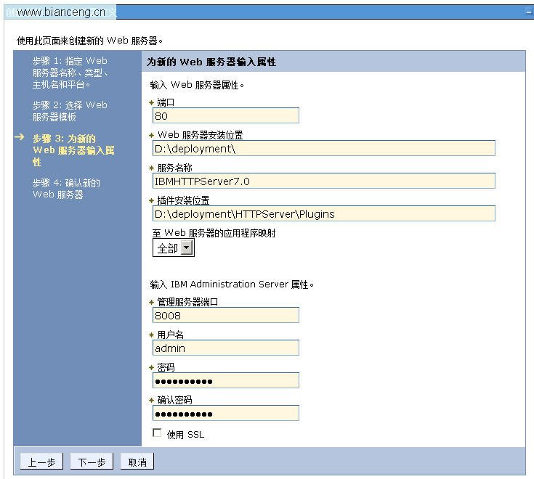Click the 至 Web 服务器的应用程序映射 label
Screen dimensions: 534x479
pyautogui.click(x=214, y=233)
